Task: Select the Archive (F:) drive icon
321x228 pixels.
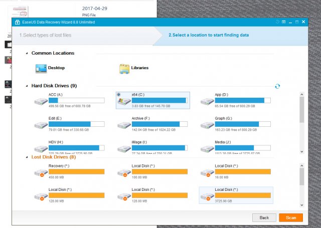Action: [x=123, y=125]
